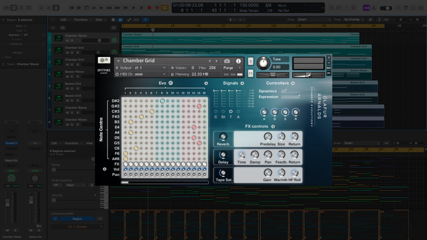Click the Region button under Automation/MIDI
The image size is (427, 240).
[x=77, y=219]
